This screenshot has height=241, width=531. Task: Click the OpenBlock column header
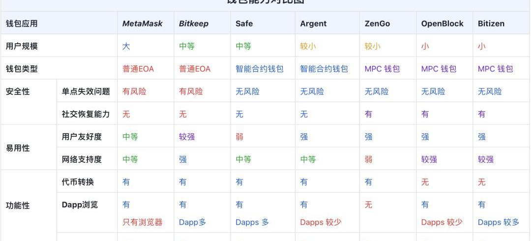click(x=442, y=24)
